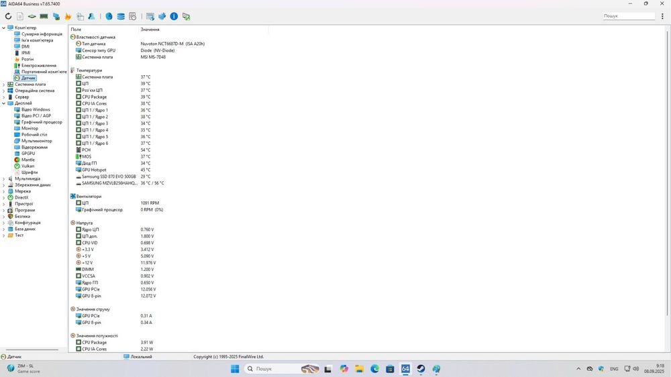Expand the Системна плата tree node
Screen dimensions: 671x377
point(4,85)
